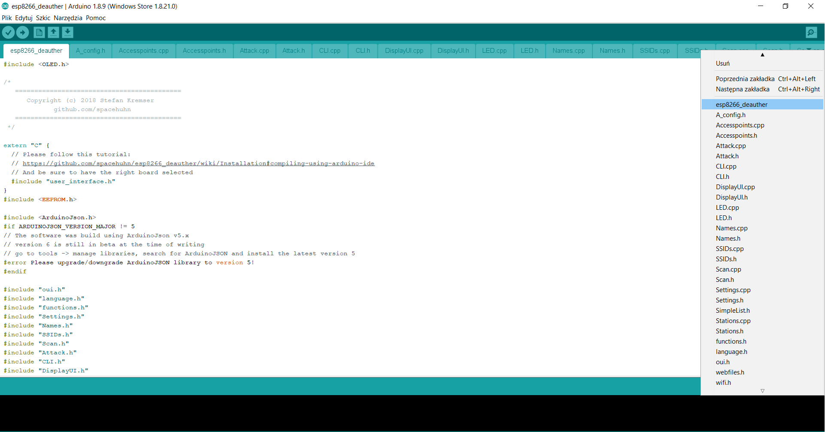Switch to the DisplayUI.h tab

coord(454,51)
